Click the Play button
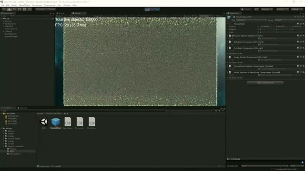305x171 pixels. [x=147, y=9]
